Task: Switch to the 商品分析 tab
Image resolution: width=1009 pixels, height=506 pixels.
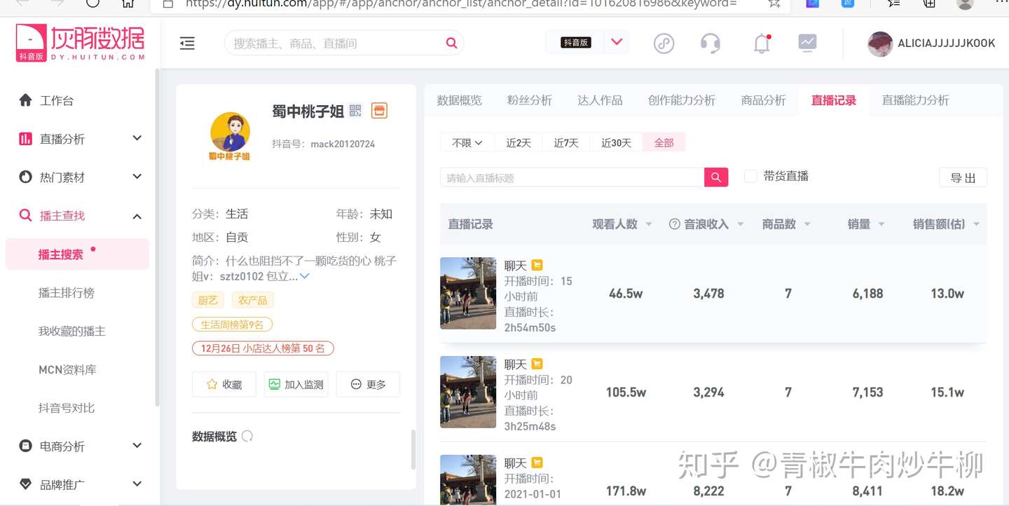Action: 763,100
